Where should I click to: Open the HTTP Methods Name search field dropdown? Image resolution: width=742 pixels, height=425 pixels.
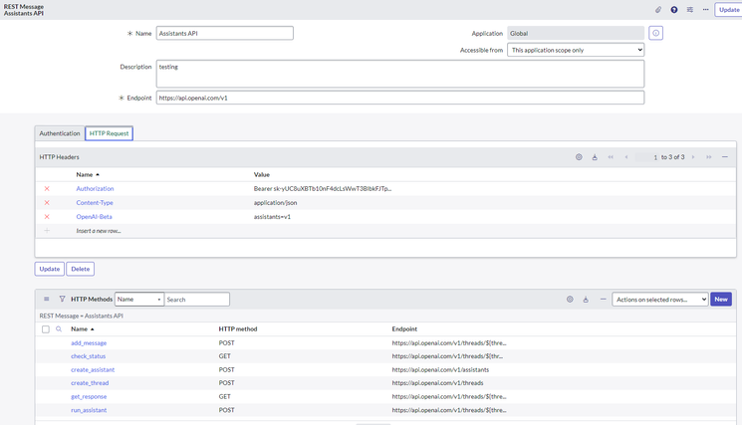pos(139,300)
